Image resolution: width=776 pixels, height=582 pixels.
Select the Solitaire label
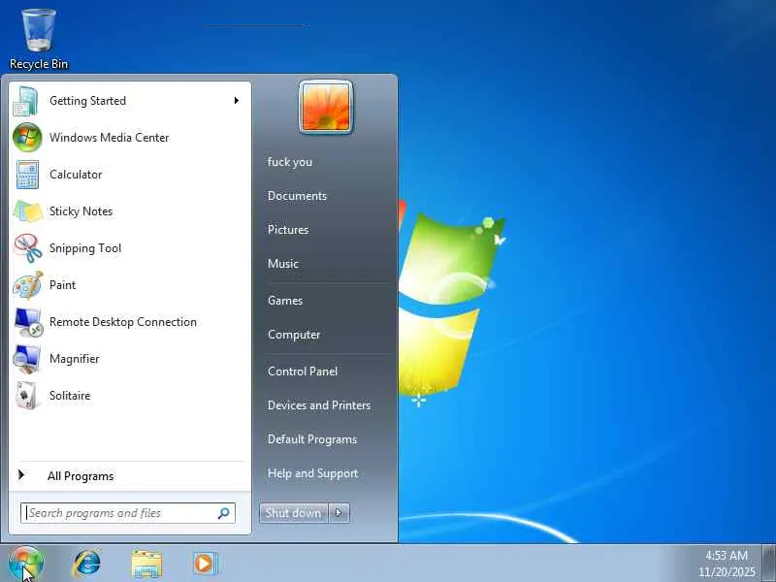70,396
